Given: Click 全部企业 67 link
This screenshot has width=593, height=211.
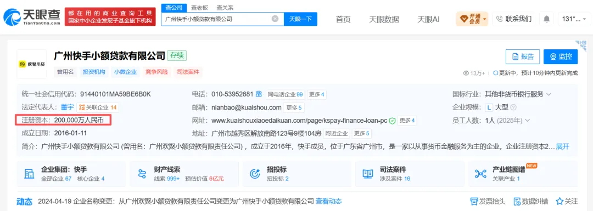Looking at the screenshot, I should click(x=57, y=179).
